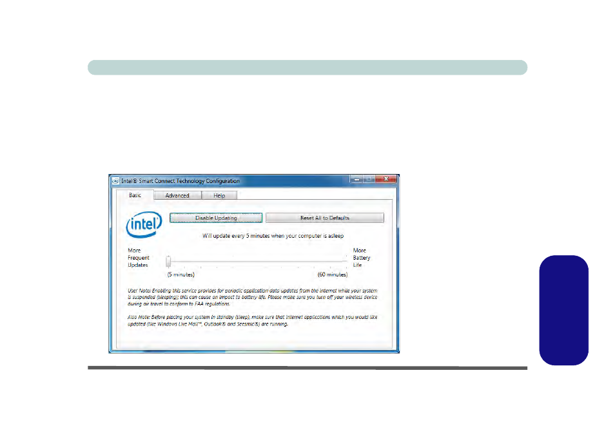
Task: Close the Smart Connect Configuration window
Action: (x=386, y=179)
